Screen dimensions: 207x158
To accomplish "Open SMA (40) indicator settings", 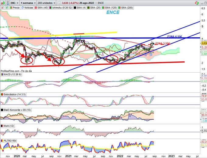I will (41, 8).
